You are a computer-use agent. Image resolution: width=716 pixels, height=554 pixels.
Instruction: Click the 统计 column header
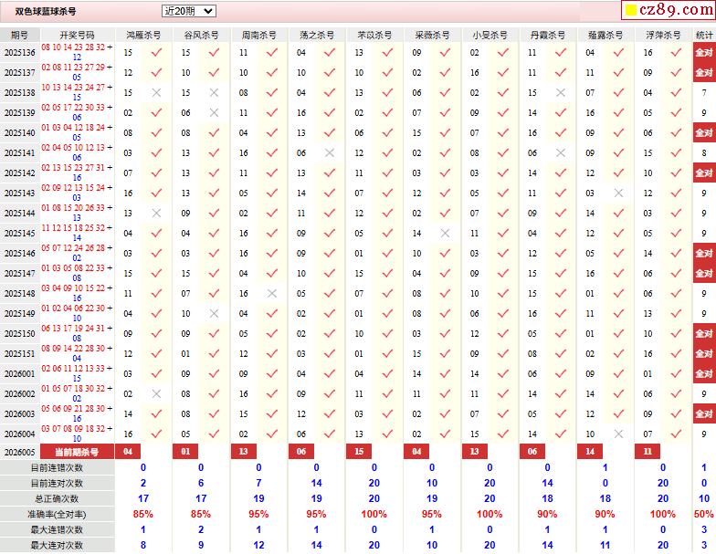(704, 35)
